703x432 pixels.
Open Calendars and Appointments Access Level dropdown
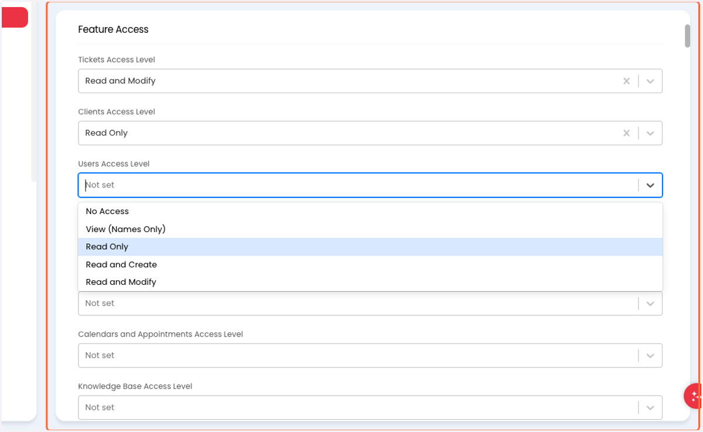click(x=370, y=356)
